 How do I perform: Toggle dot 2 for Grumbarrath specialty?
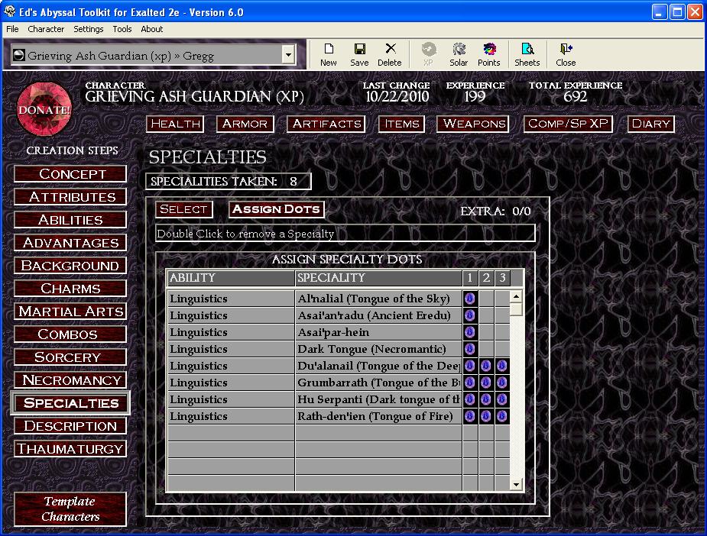point(485,383)
